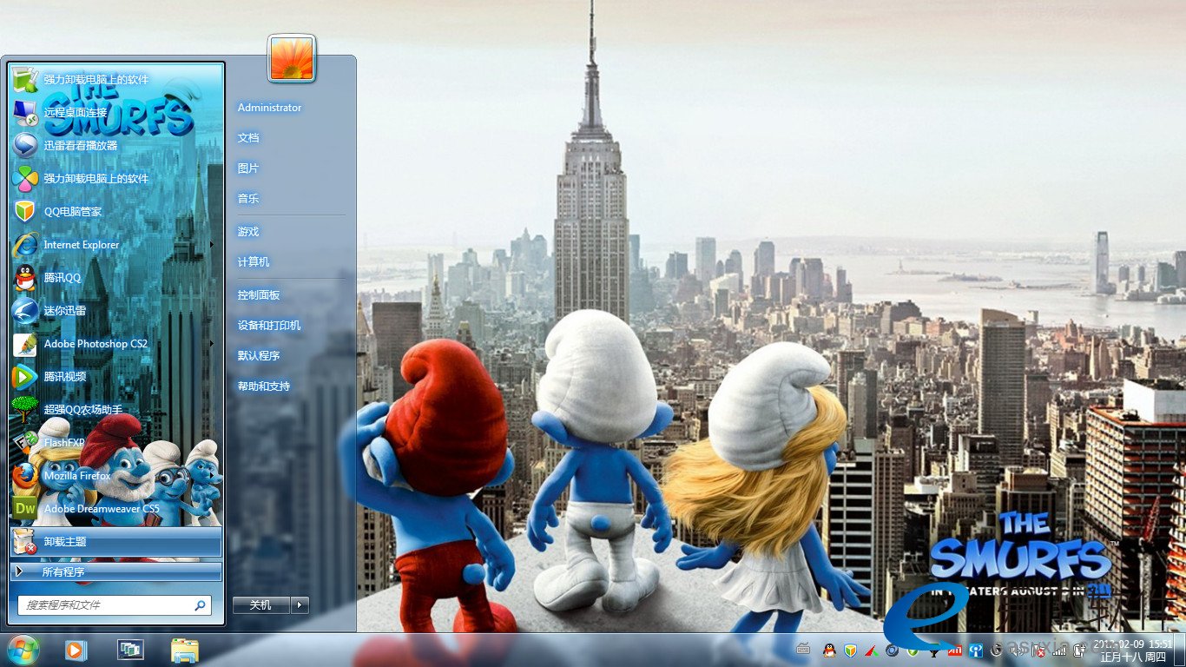Click the QQ penguin tray icon
This screenshot has height=667, width=1186.
pyautogui.click(x=829, y=650)
